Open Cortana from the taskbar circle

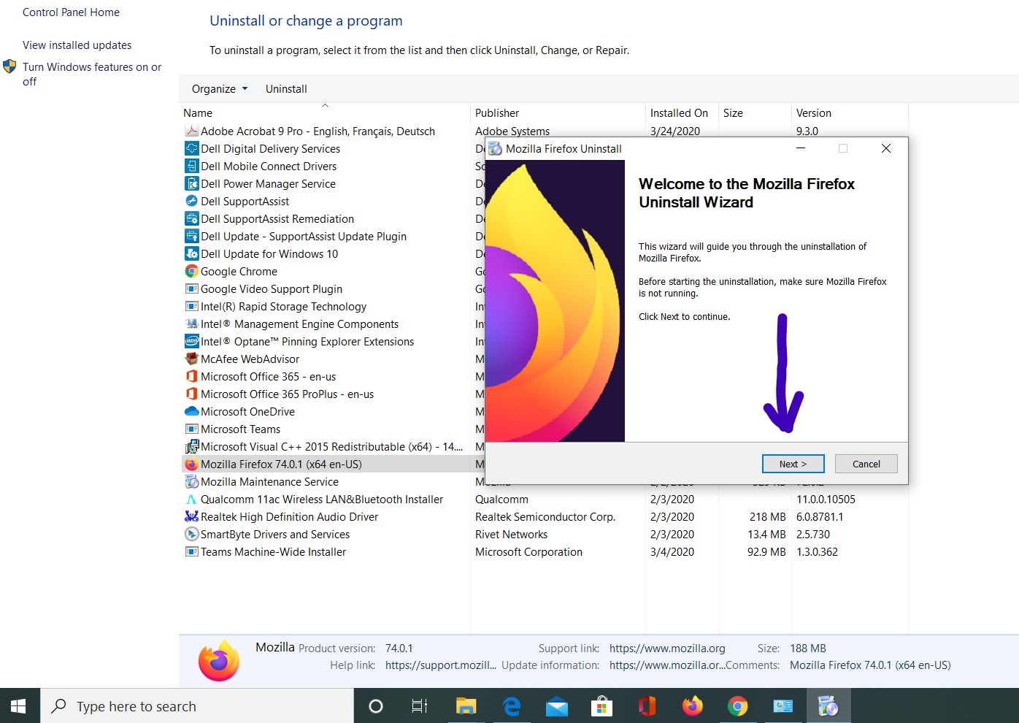[x=376, y=706]
